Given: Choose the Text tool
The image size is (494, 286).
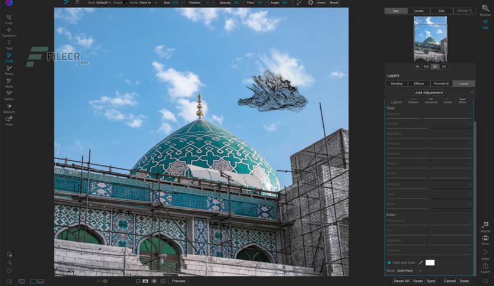Looking at the screenshot, I should 9,44.
